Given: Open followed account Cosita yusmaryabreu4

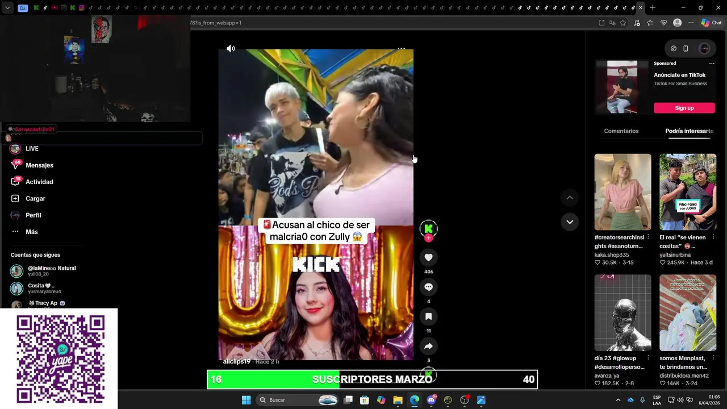Looking at the screenshot, I should [36, 289].
